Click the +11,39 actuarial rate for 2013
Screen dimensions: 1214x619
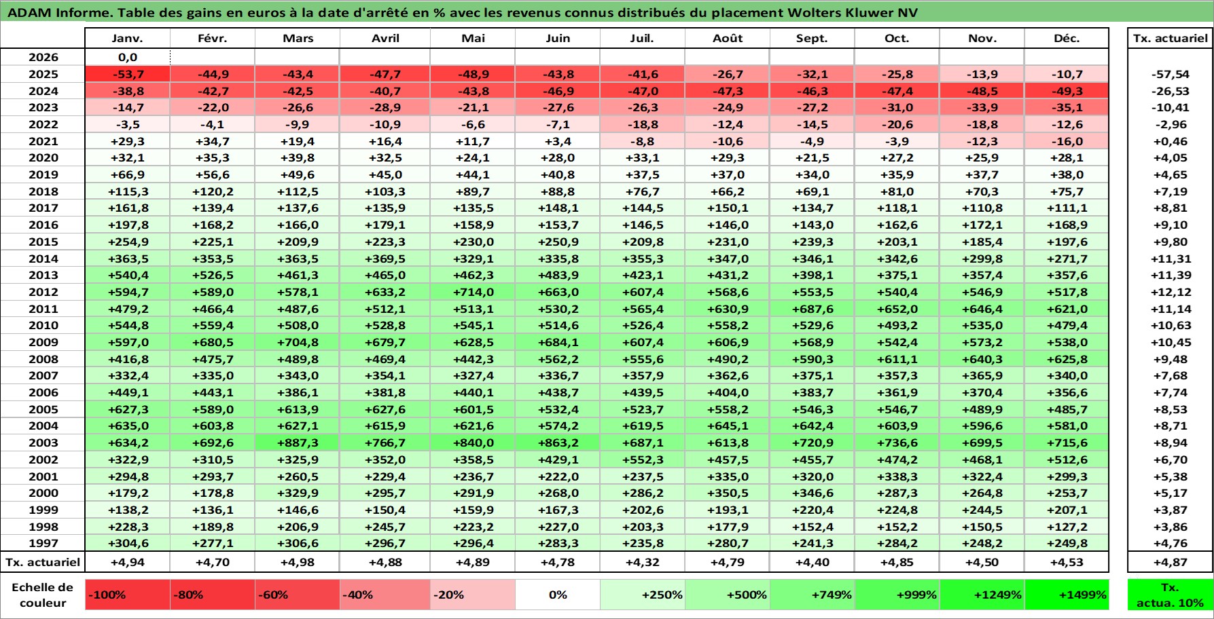click(x=1171, y=275)
